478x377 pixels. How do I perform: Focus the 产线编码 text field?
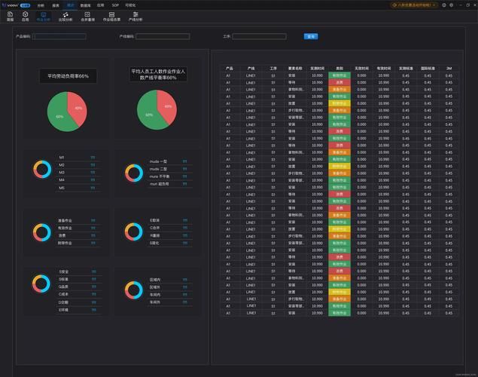pos(163,36)
